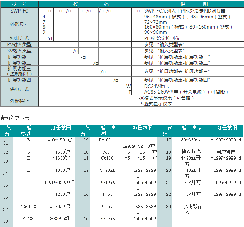Viewport: 244px width, 227px height.
Task: Click the 72×72mm size description
Action: (156, 22)
